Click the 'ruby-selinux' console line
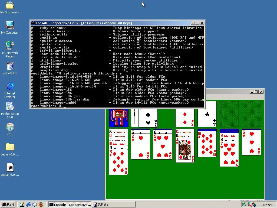The height and width of the screenshot is (208, 277). [116, 28]
